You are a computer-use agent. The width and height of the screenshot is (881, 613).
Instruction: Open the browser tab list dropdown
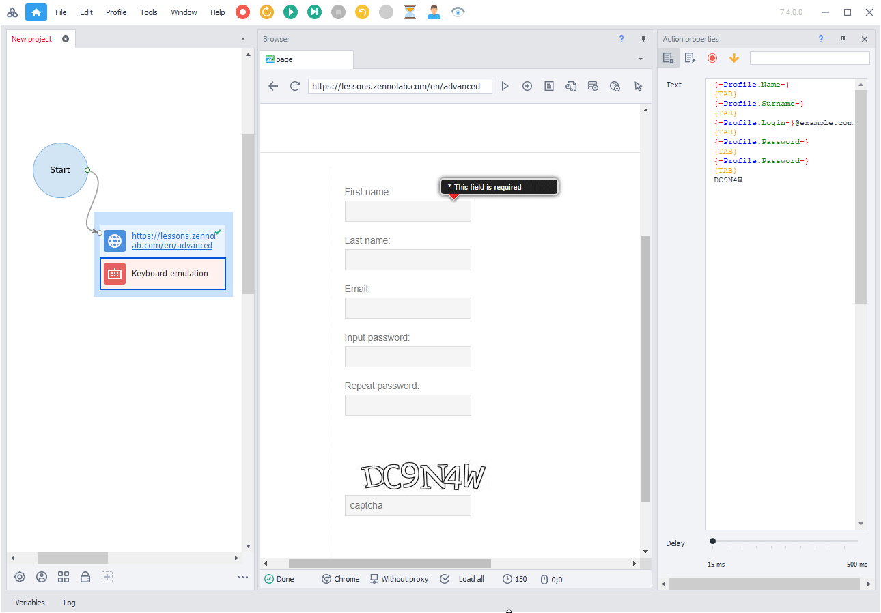(641, 59)
